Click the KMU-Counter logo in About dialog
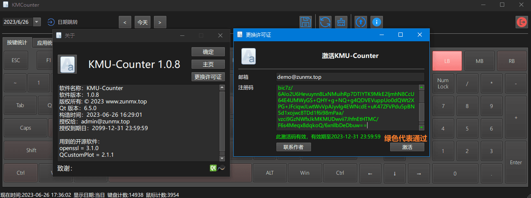The width and height of the screenshot is (531, 198). click(x=67, y=64)
